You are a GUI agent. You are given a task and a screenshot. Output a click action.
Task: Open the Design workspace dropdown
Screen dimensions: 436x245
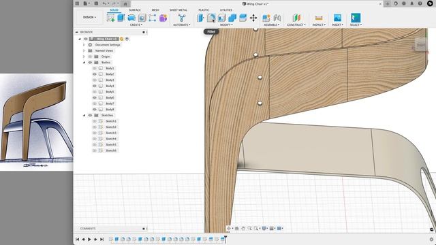pos(89,17)
